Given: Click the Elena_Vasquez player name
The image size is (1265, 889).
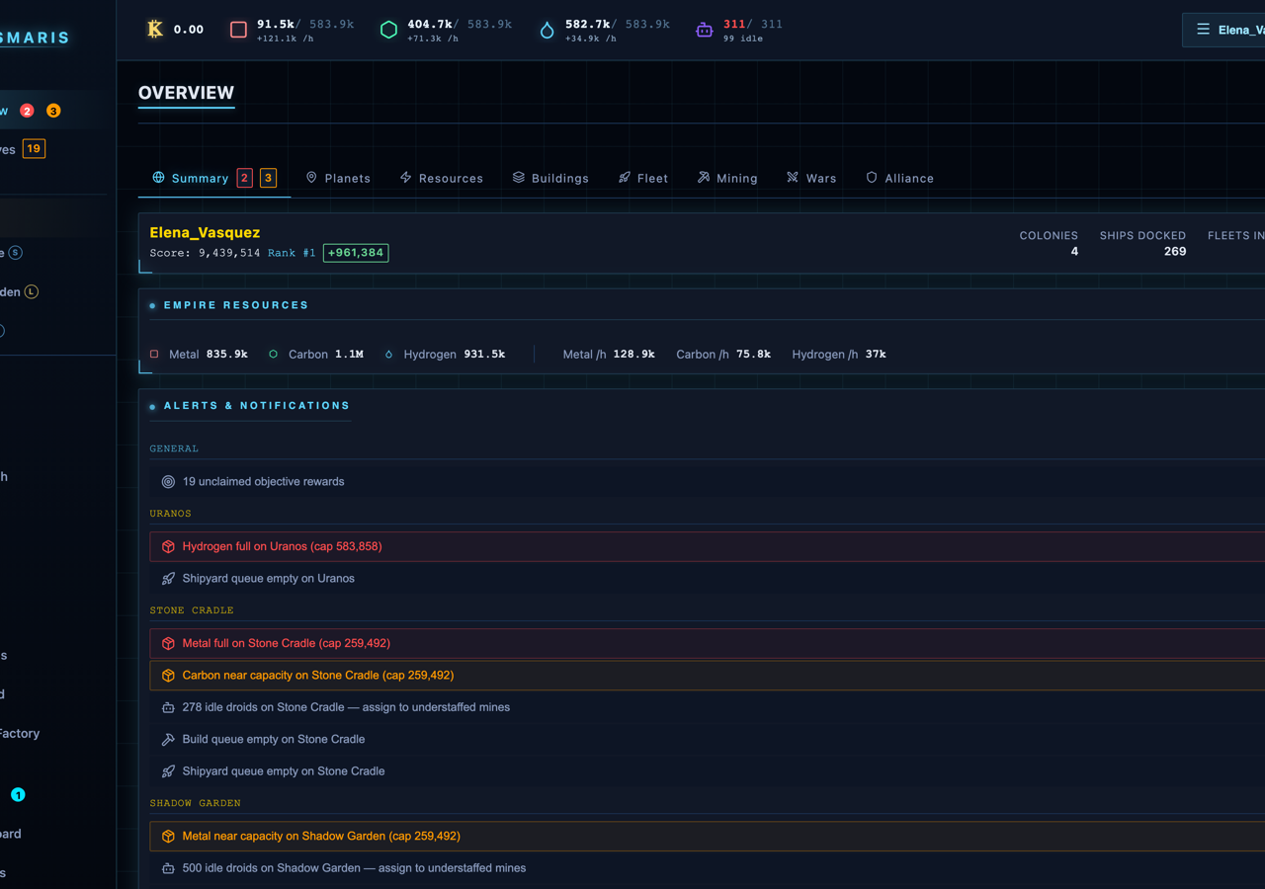Looking at the screenshot, I should [x=205, y=232].
